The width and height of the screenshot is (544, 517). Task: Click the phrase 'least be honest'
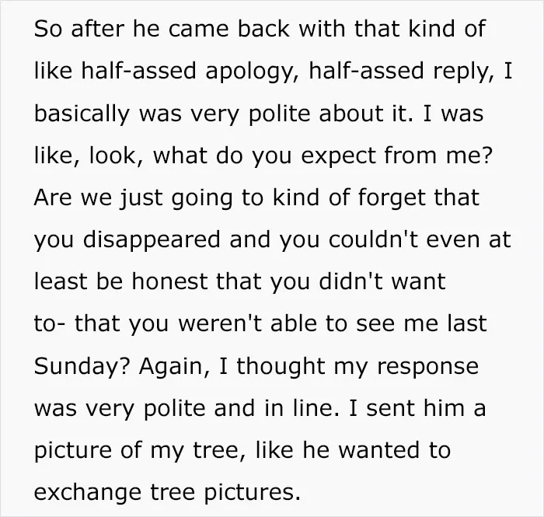(x=121, y=281)
